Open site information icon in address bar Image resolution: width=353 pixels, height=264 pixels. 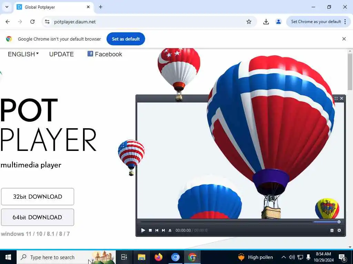pos(47,22)
